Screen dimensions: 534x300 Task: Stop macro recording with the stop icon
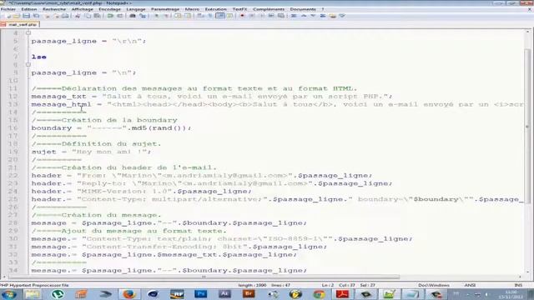point(252,16)
